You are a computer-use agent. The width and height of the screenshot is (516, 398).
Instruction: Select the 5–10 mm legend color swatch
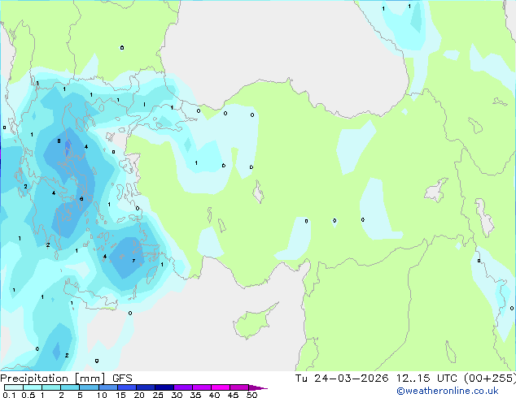[x=89, y=387]
